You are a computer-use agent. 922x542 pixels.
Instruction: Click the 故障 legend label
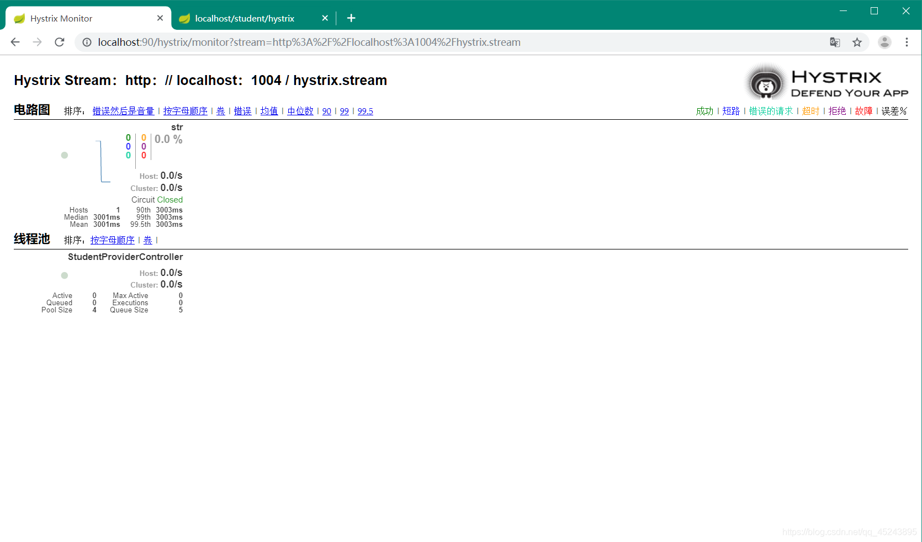863,111
